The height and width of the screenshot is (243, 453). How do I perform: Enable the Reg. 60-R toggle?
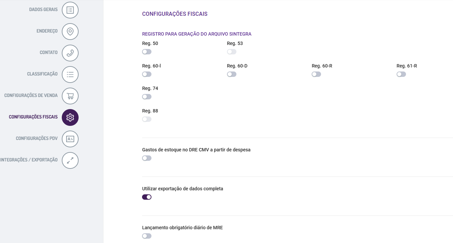click(316, 74)
